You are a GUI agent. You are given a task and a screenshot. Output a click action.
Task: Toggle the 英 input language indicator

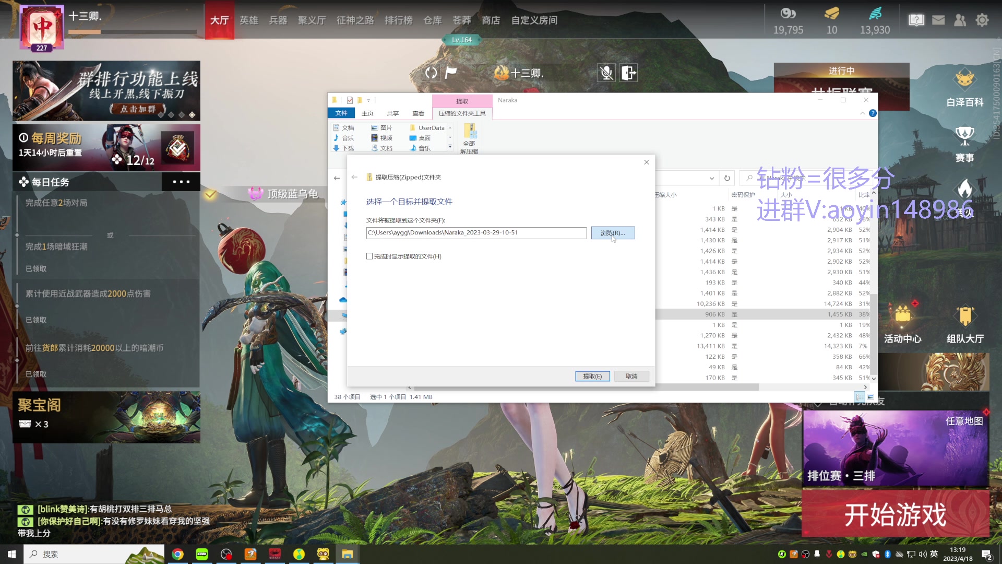click(934, 554)
